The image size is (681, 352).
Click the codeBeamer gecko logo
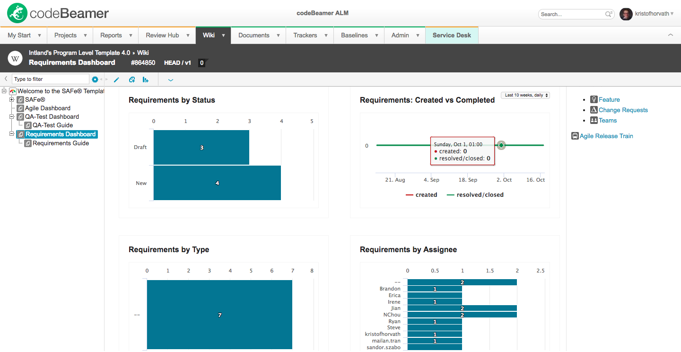pyautogui.click(x=17, y=14)
